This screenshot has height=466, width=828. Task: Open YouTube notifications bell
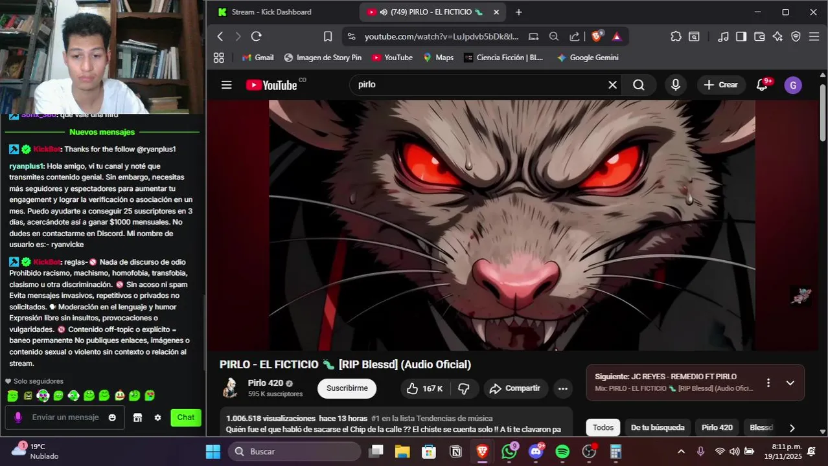pyautogui.click(x=763, y=85)
